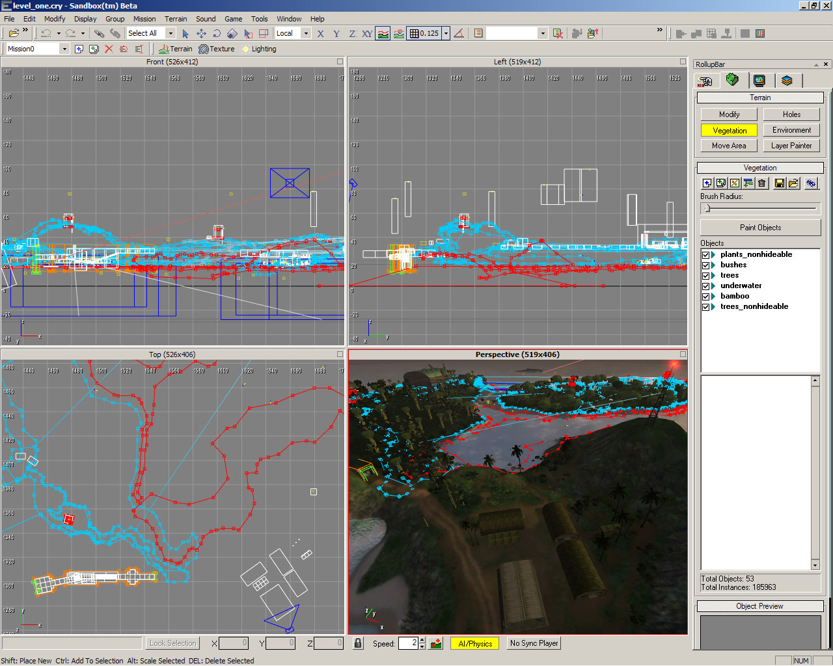Click the Move Area button
Image resolution: width=833 pixels, height=666 pixels.
(729, 146)
